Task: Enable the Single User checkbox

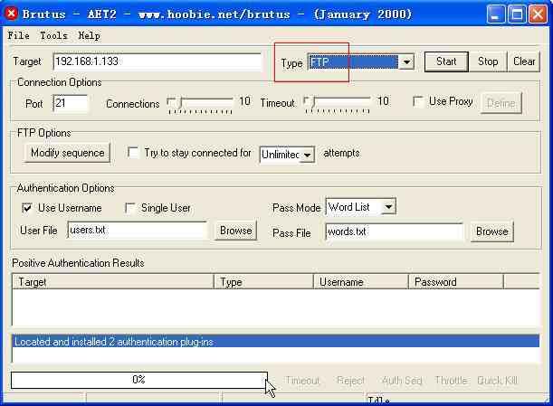Action: click(130, 208)
